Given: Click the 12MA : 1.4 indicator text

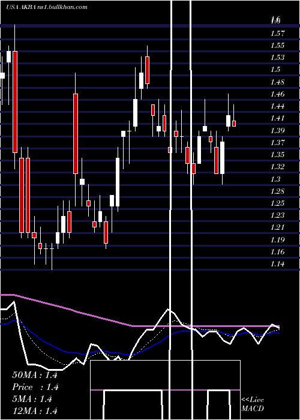Looking at the screenshot, I should 35,411.
